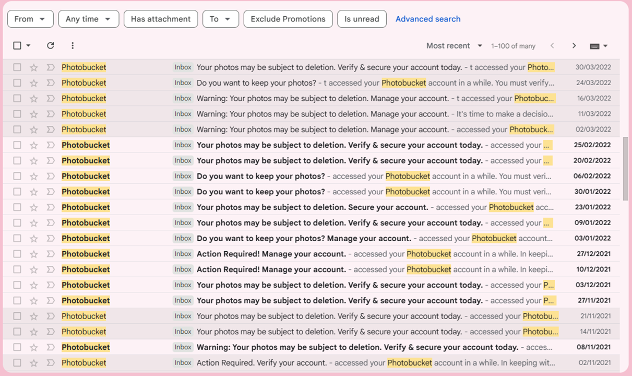
Task: Click the Exclude Promotions filter chip
Action: pos(288,19)
